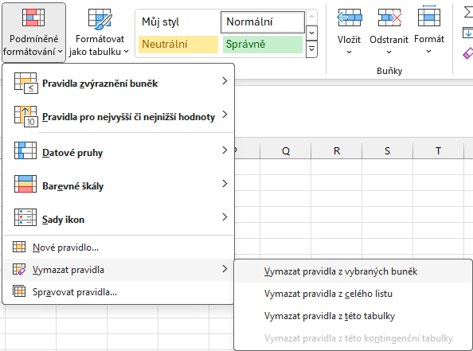Move cell styles gallery up one row
This screenshot has width=473, height=351.
[311, 17]
